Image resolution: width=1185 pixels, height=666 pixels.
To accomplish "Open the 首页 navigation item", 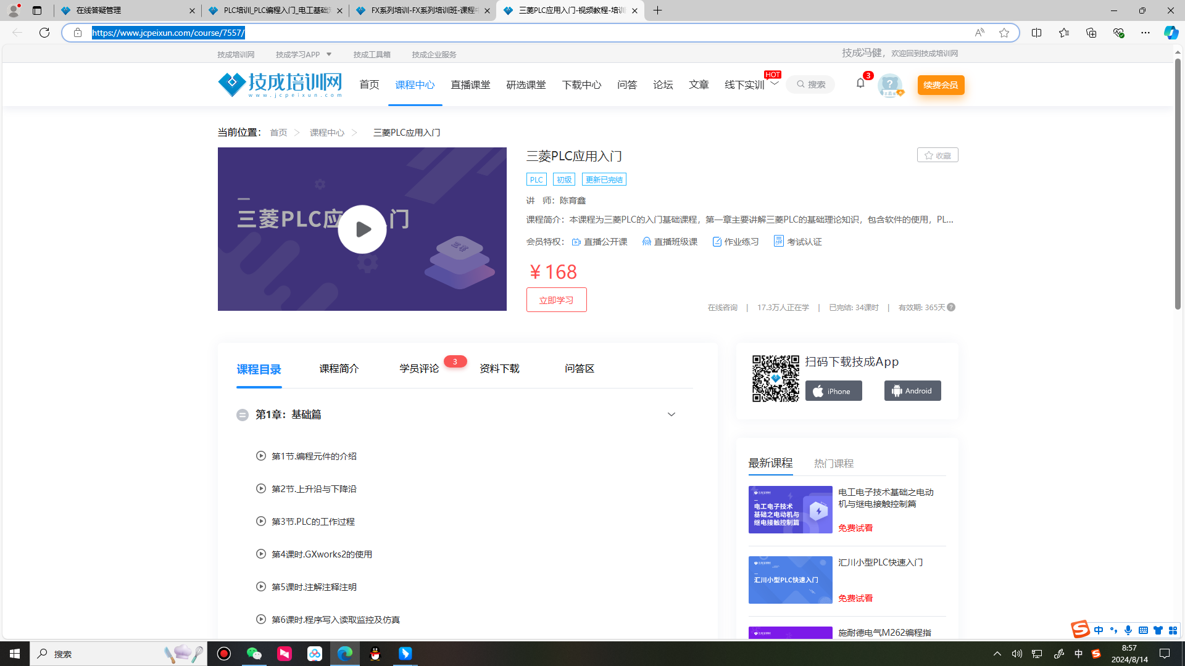I will (369, 84).
